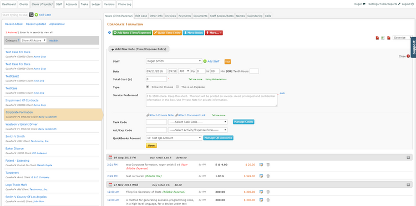416x206 pixels.
Task: Open the Support side tab
Action: coord(413,48)
